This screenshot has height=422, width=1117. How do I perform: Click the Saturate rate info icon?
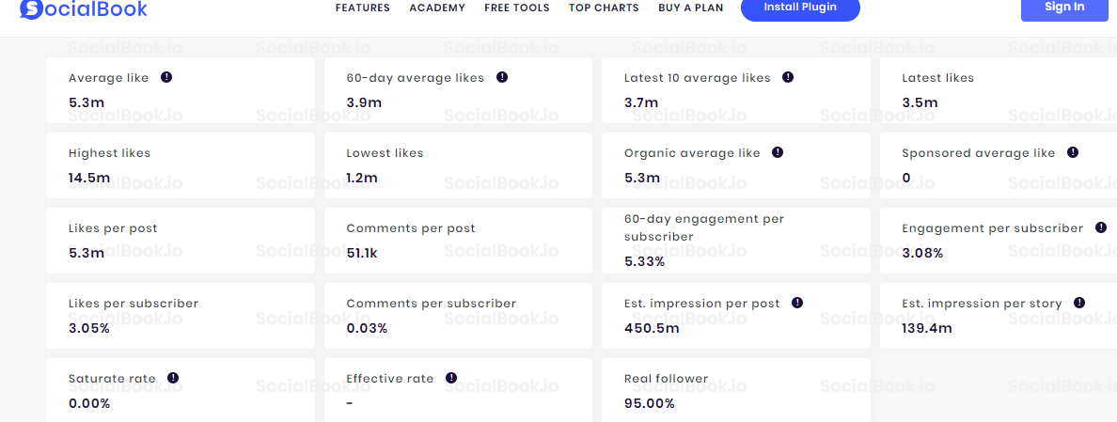(x=173, y=378)
